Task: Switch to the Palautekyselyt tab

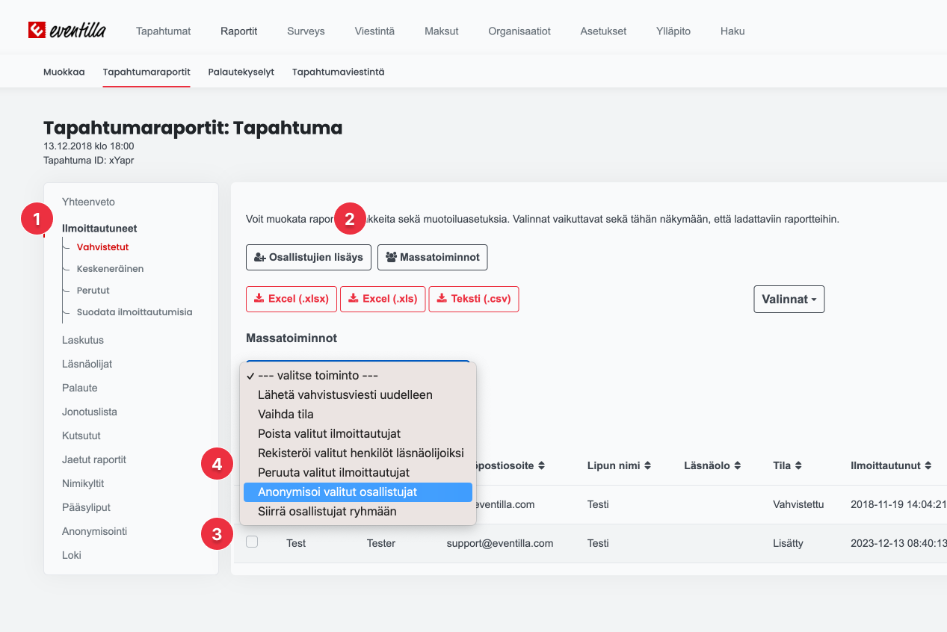Action: point(241,72)
